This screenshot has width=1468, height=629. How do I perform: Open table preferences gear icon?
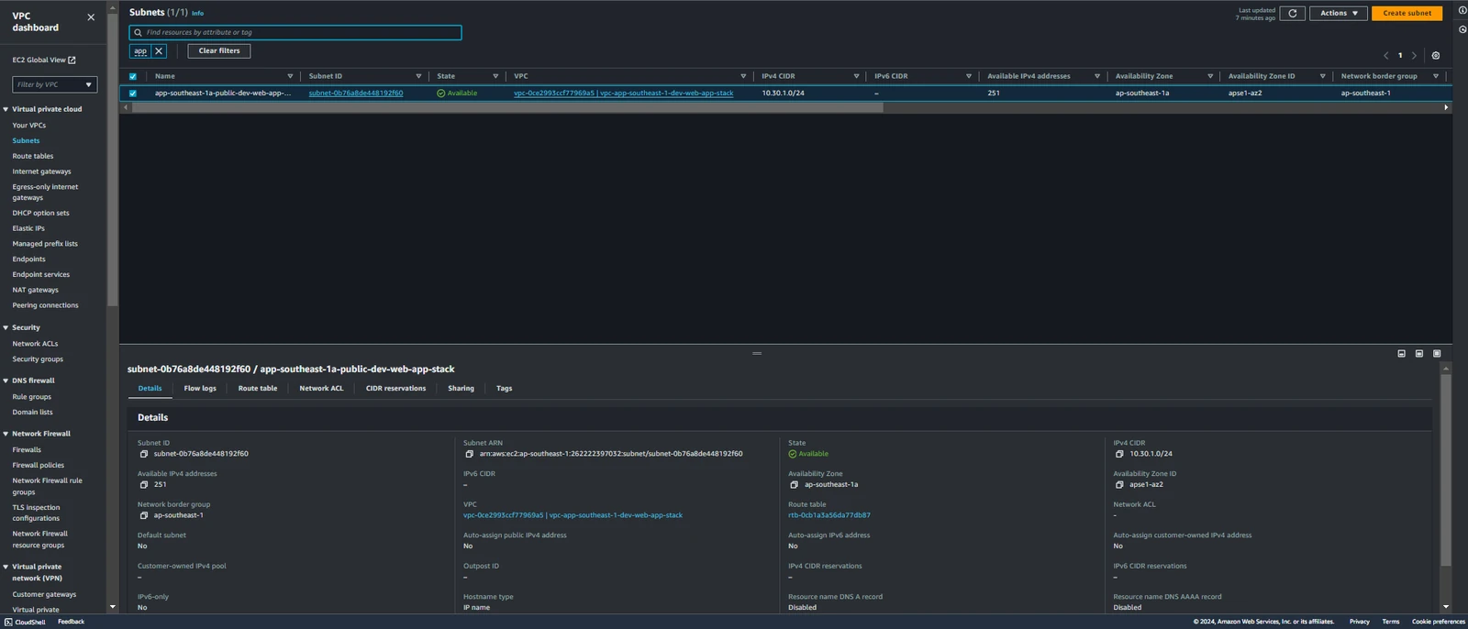[1436, 56]
